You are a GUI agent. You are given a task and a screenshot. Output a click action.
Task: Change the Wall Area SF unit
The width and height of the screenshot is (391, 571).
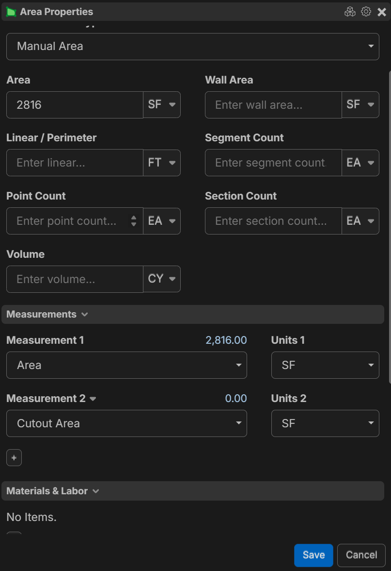coord(360,104)
